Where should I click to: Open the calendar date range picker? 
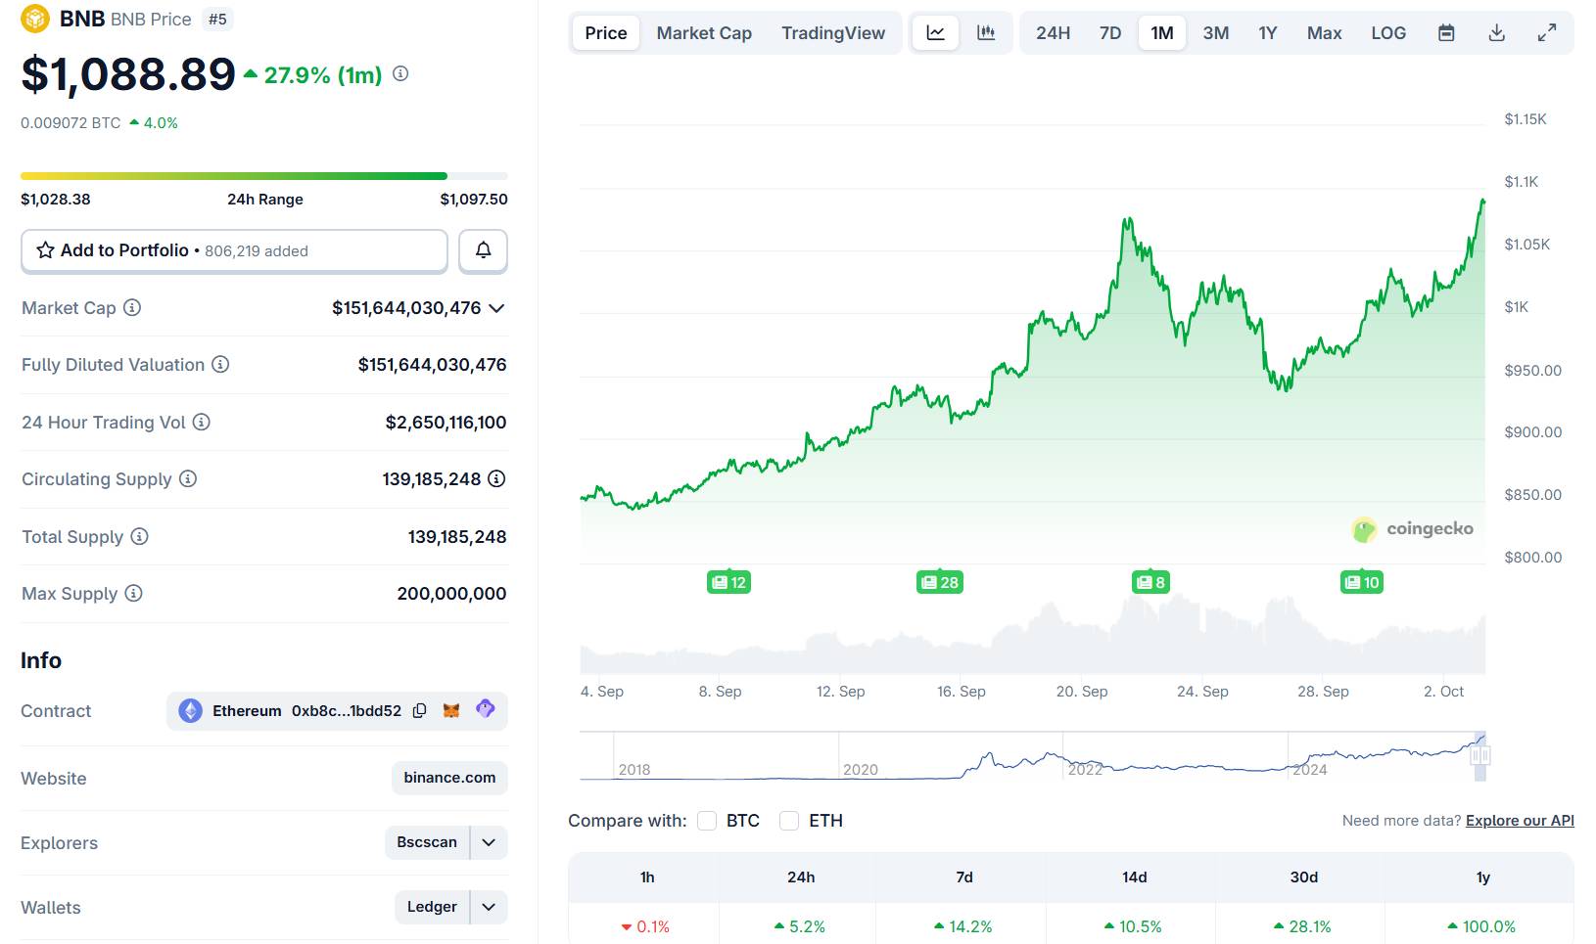[x=1446, y=33]
